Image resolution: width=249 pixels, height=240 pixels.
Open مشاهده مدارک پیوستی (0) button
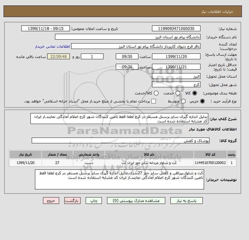point(136,201)
